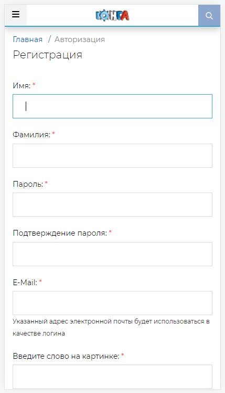Viewport: 225px width, 393px height.
Task: Click the Регистрация page heading
Action: coord(48,55)
